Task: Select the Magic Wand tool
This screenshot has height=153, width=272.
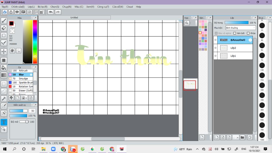Action: [x=4, y=99]
